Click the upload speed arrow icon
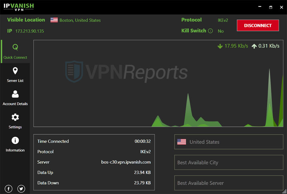 pyautogui.click(x=254, y=46)
